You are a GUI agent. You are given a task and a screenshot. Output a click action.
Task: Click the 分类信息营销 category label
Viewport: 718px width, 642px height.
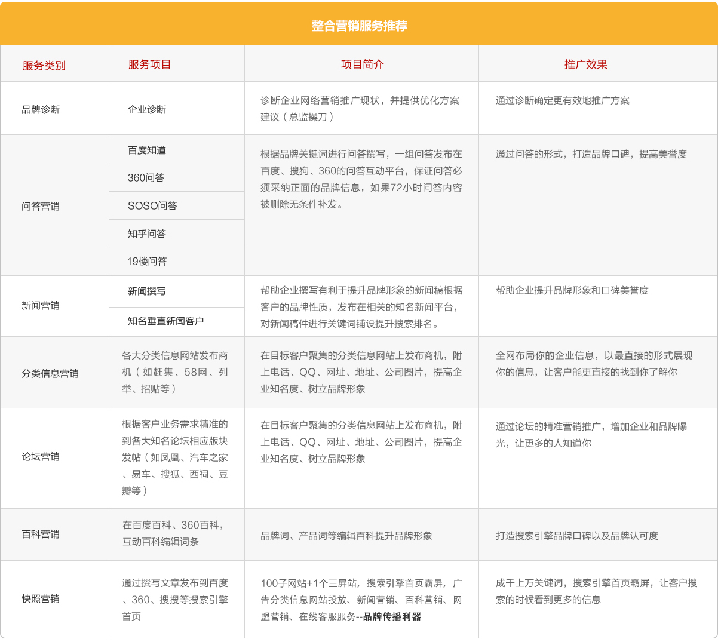pos(50,373)
